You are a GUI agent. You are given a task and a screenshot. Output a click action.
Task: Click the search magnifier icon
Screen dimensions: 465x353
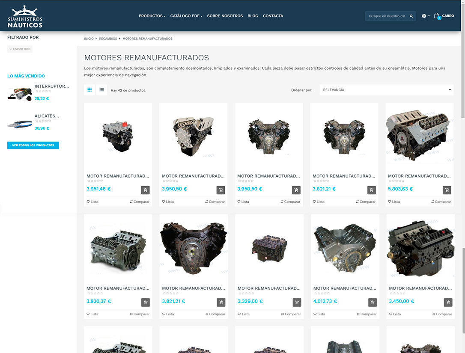click(x=411, y=16)
